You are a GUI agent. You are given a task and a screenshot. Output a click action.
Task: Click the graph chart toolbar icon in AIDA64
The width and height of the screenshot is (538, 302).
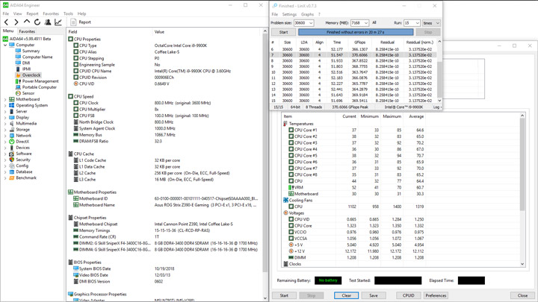pyautogui.click(x=58, y=22)
